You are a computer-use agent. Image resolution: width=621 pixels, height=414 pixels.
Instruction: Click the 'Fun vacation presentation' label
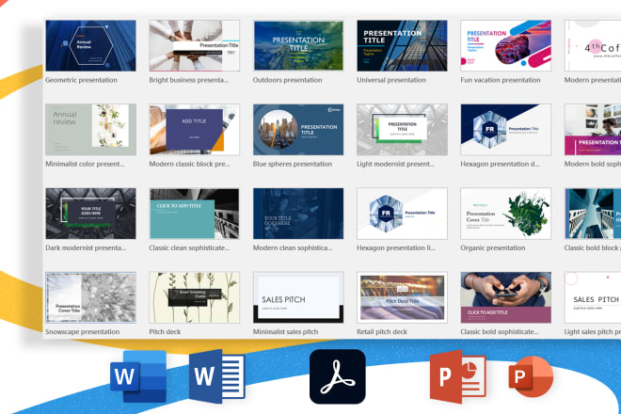501,80
